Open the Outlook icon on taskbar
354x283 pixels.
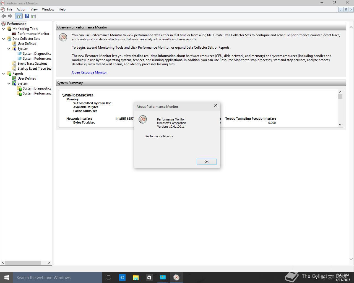pos(163,277)
